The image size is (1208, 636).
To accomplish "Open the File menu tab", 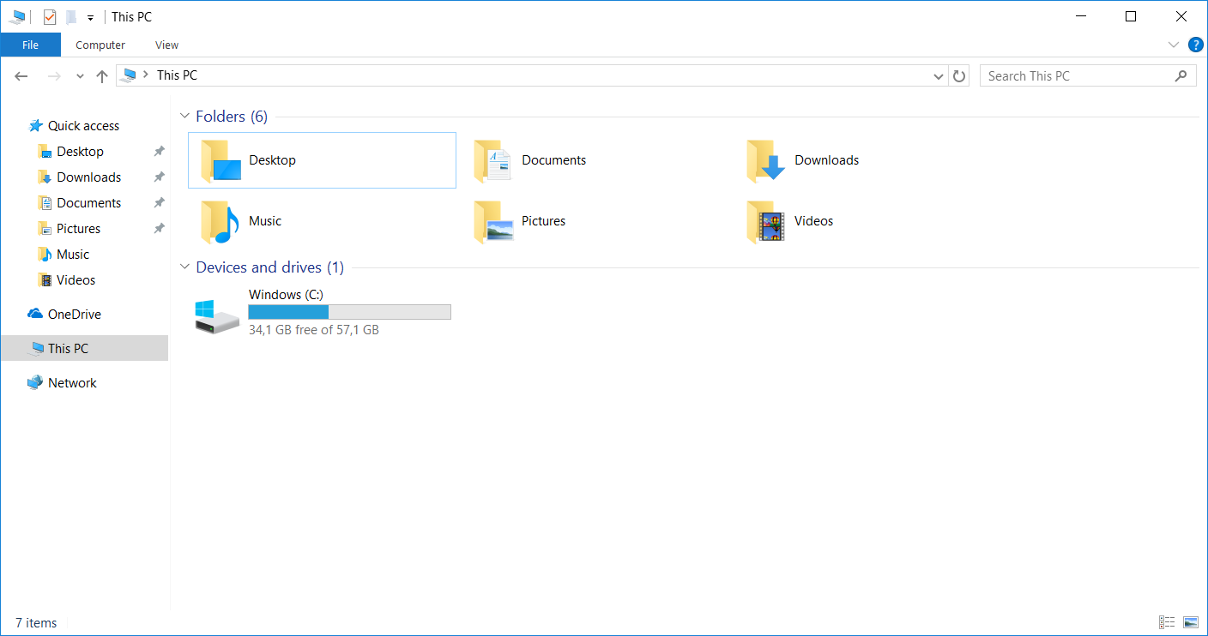I will pos(30,45).
